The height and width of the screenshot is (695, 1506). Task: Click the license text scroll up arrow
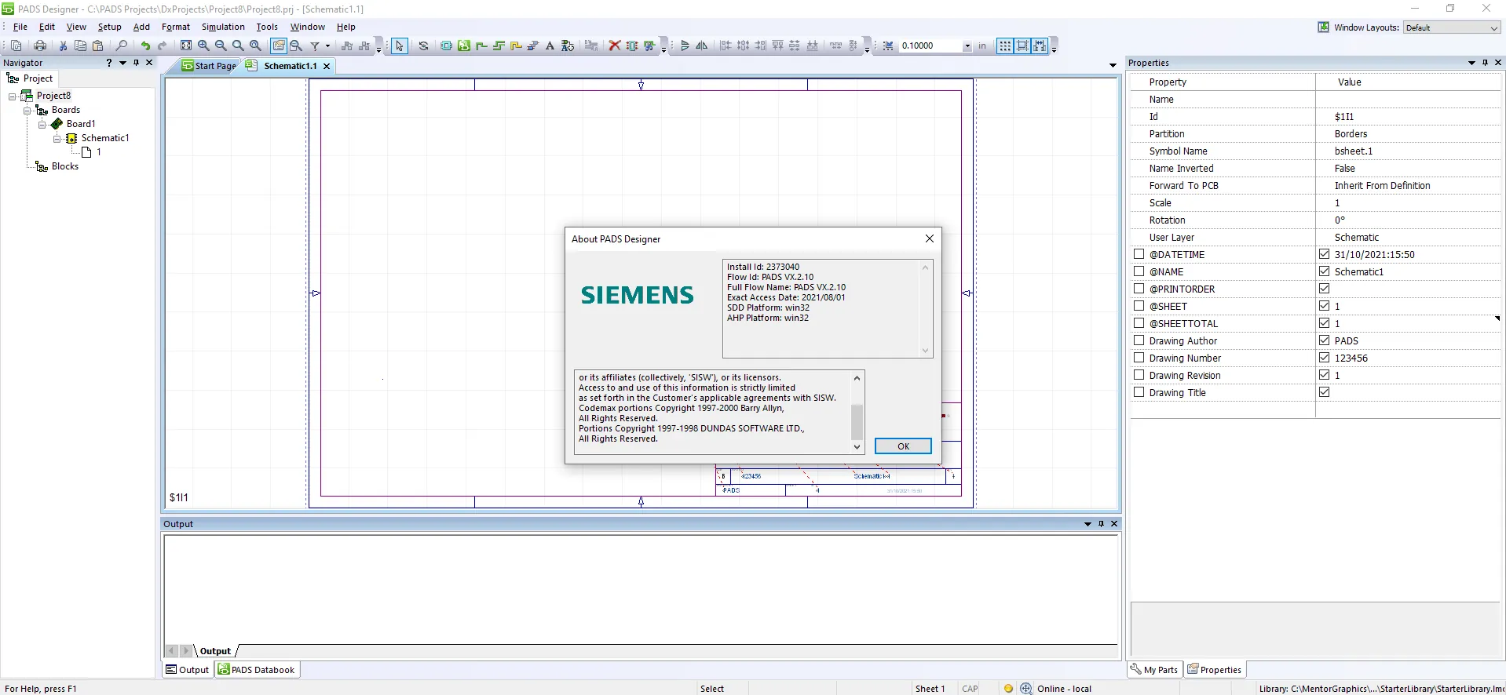click(857, 378)
